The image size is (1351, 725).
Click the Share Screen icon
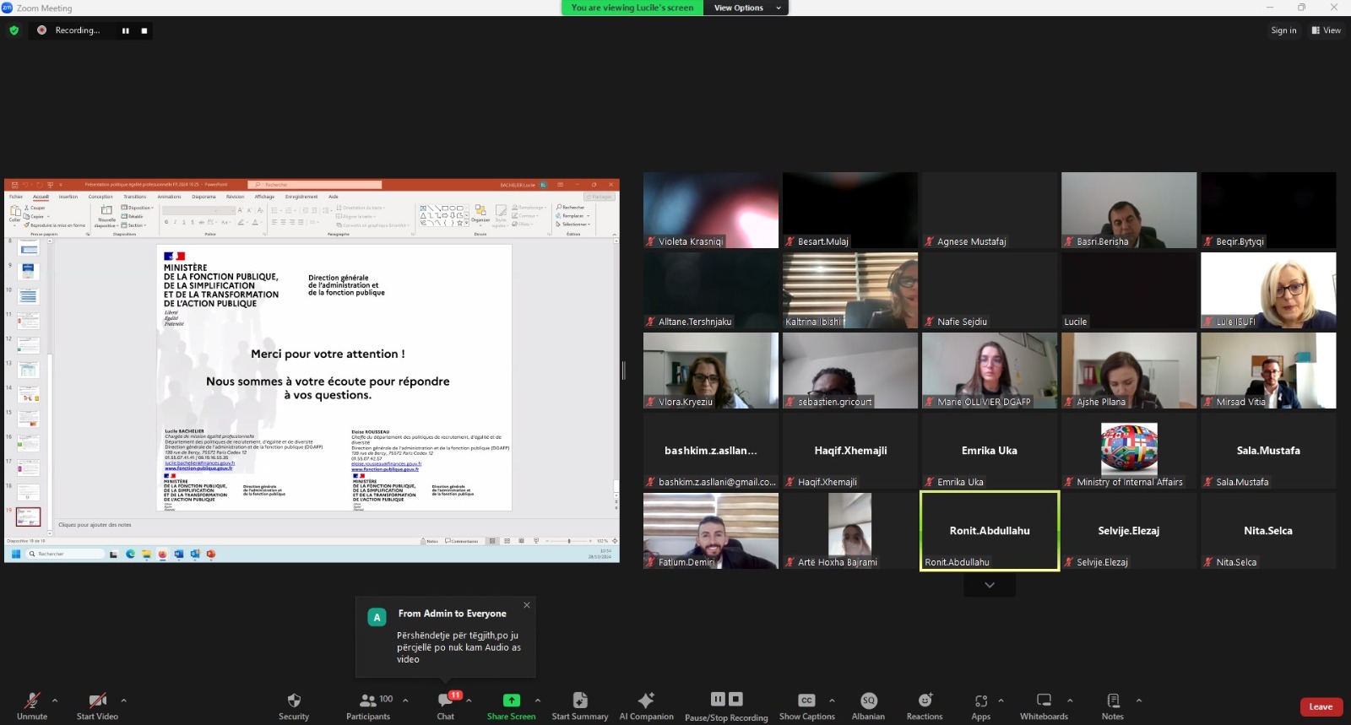tap(511, 701)
